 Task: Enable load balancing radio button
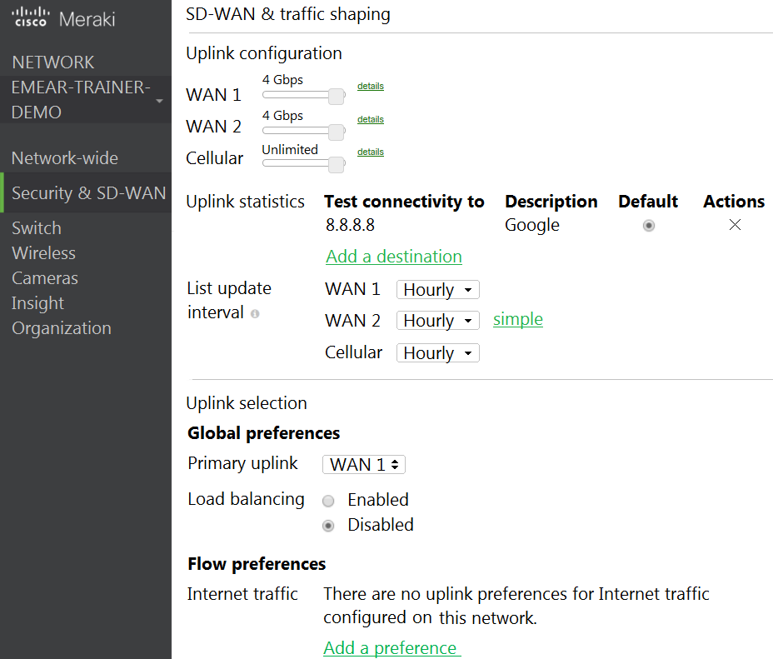(x=329, y=501)
